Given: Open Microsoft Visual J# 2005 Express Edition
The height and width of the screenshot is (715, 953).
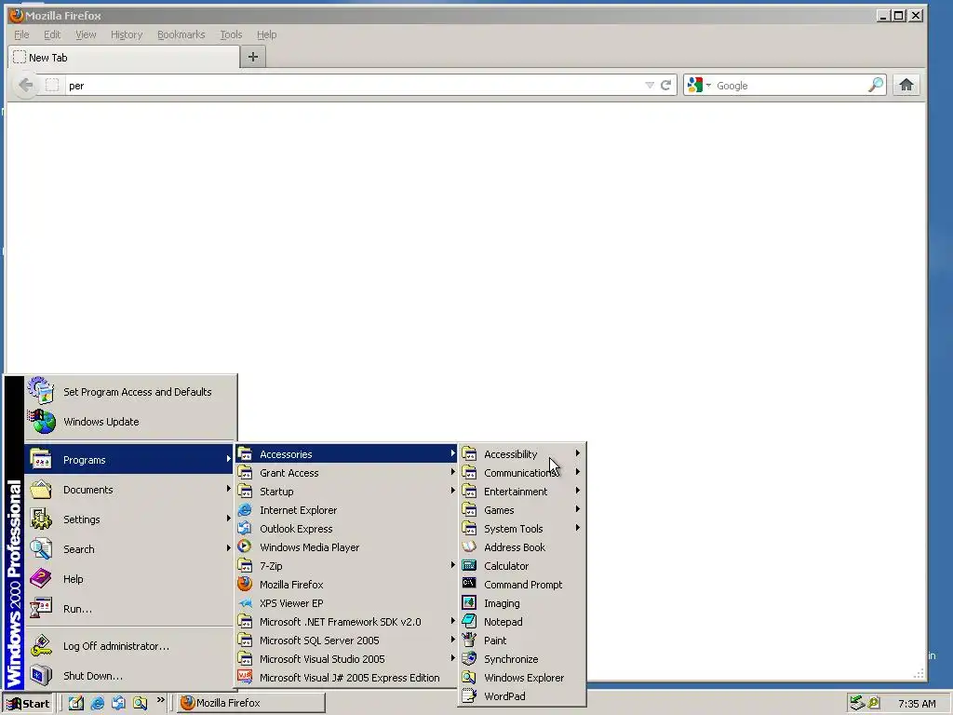Looking at the screenshot, I should point(346,678).
